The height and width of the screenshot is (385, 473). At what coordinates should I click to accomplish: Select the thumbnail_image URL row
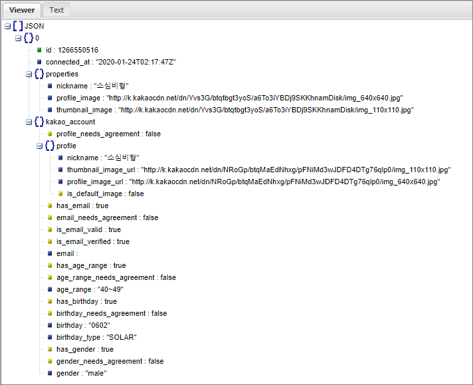pos(235,110)
